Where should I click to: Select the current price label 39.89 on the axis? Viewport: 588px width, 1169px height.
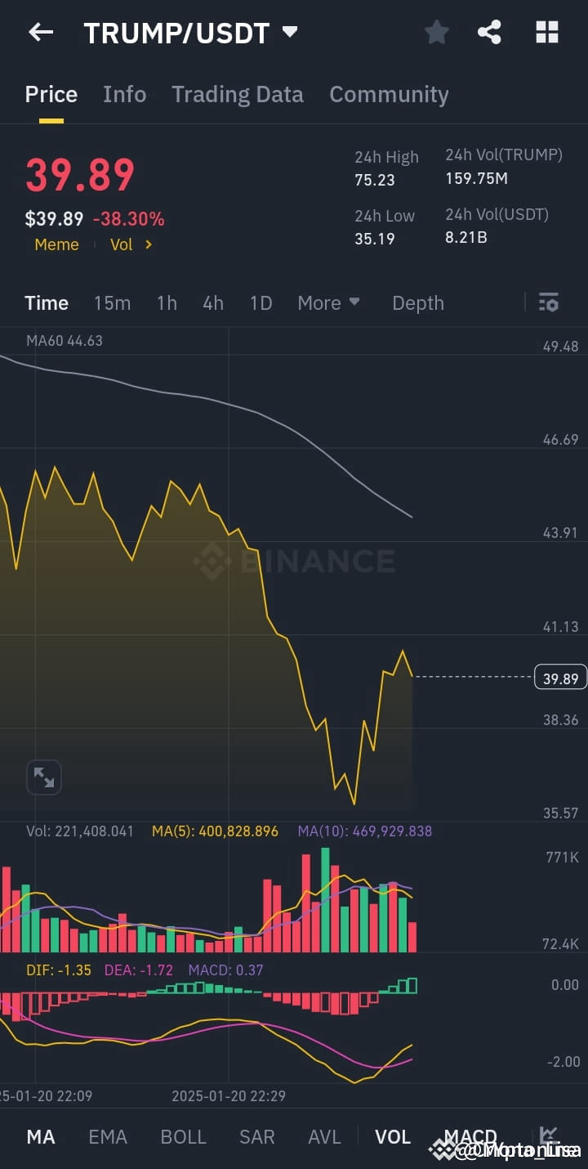[560, 678]
